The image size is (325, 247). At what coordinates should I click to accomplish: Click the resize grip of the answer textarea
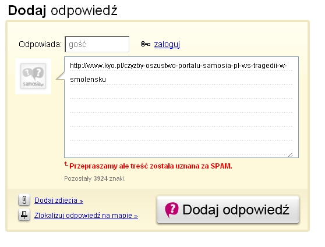(x=291, y=155)
